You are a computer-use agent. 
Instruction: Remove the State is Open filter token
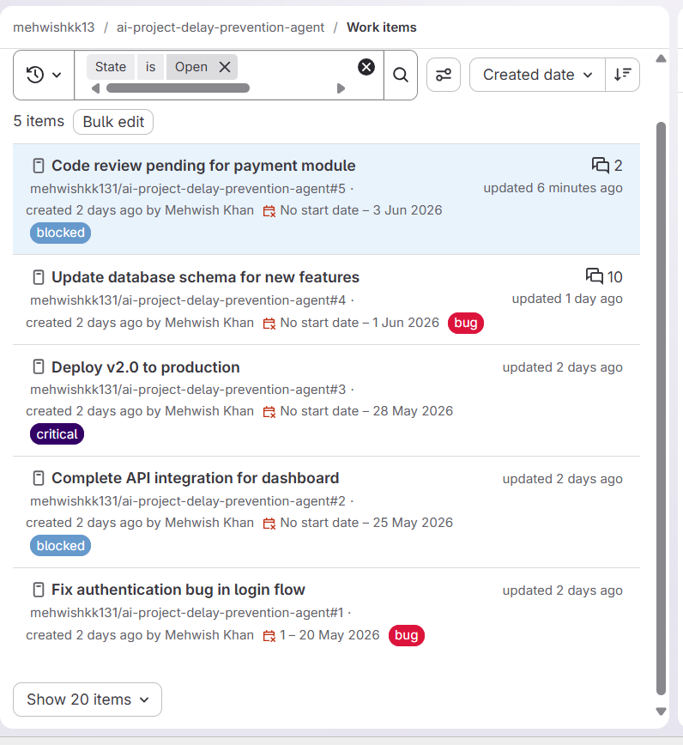(225, 67)
